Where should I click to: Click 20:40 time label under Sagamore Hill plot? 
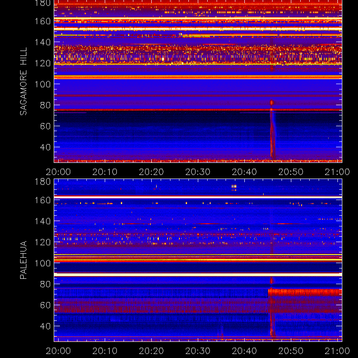pos(244,172)
